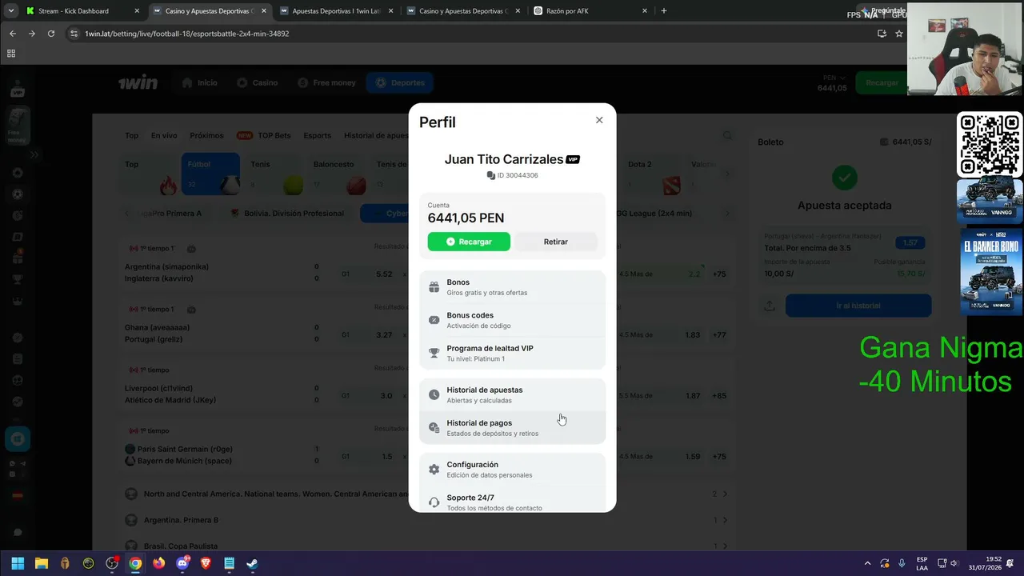Open Firefox from the taskbar
The height and width of the screenshot is (576, 1024).
158,563
